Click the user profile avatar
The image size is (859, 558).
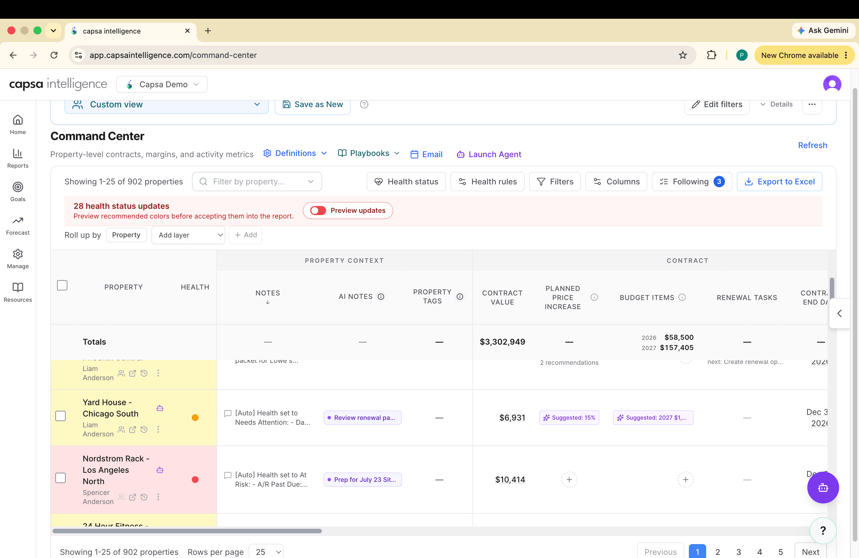point(832,84)
